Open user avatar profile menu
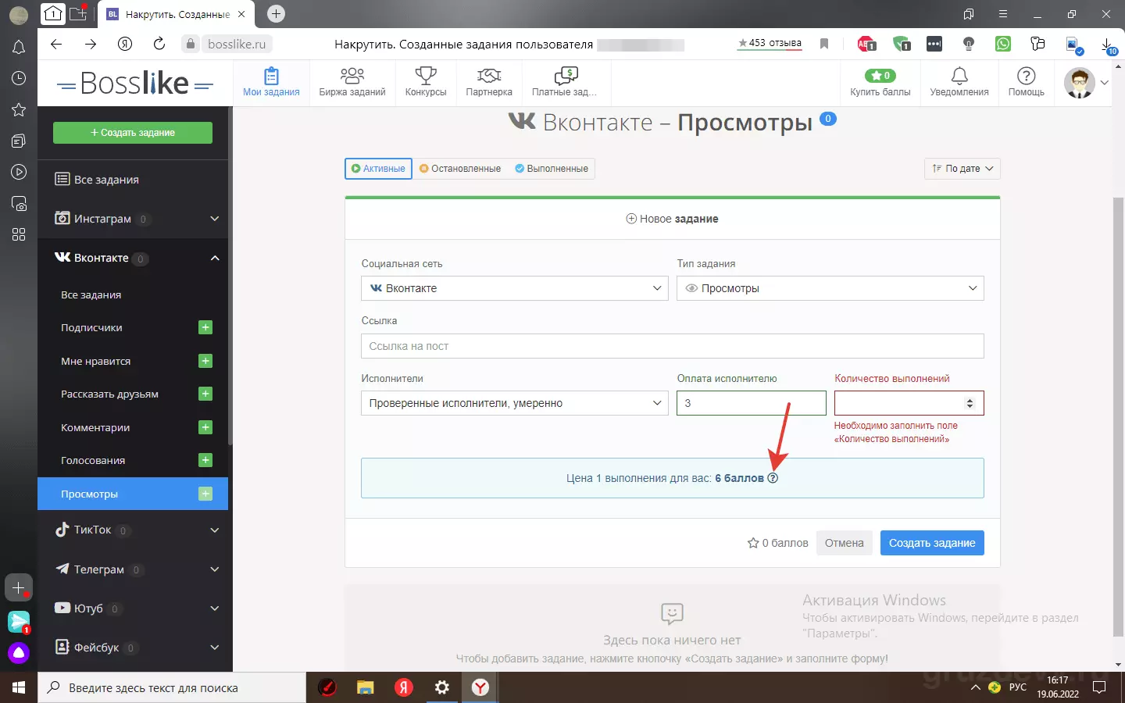Image resolution: width=1125 pixels, height=703 pixels. [x=1086, y=83]
